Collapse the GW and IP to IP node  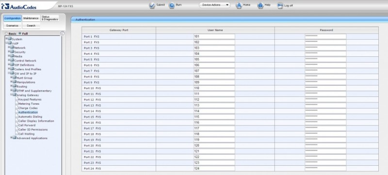tap(9, 73)
